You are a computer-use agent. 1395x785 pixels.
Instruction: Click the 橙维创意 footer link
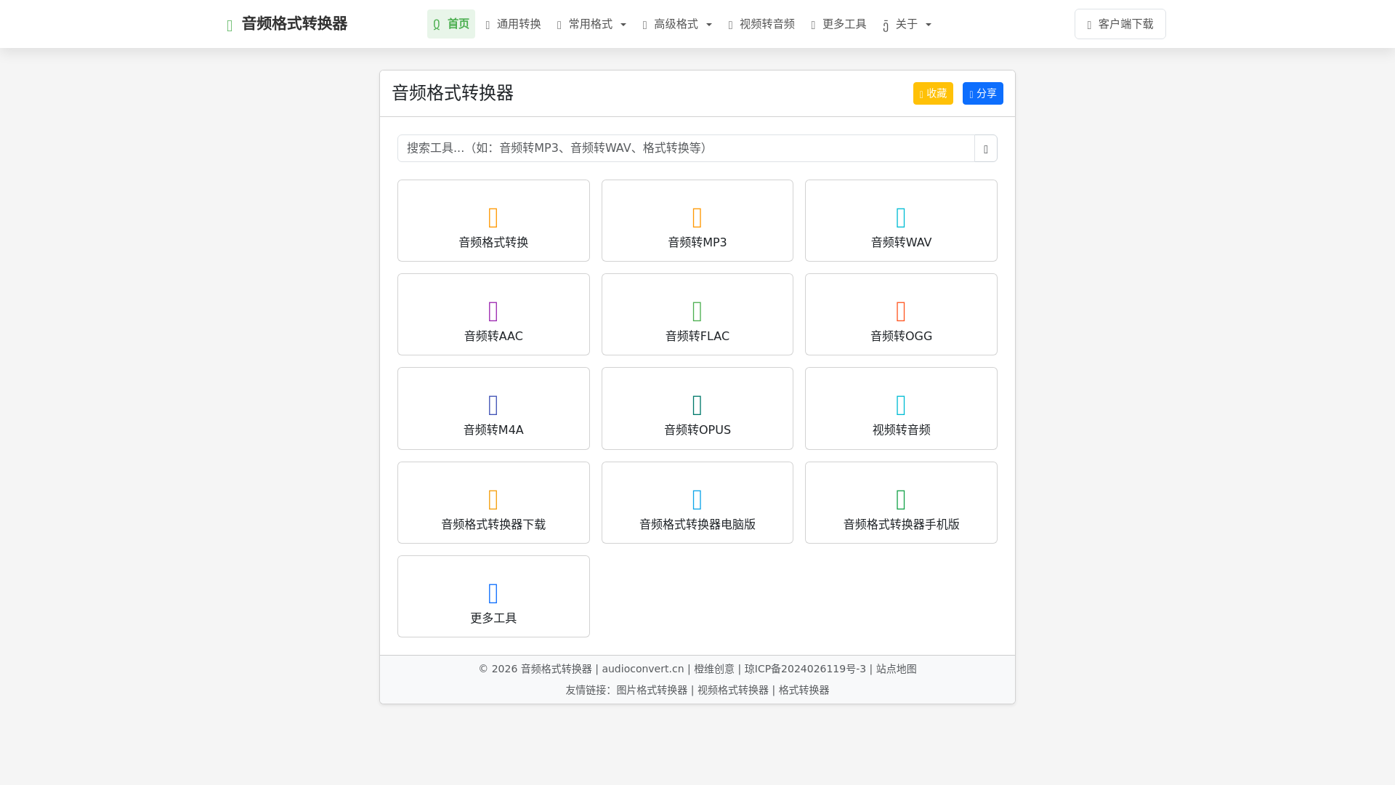coord(714,669)
